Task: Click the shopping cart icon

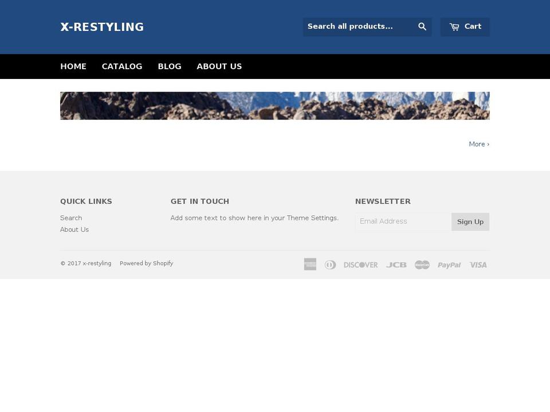Action: (454, 27)
